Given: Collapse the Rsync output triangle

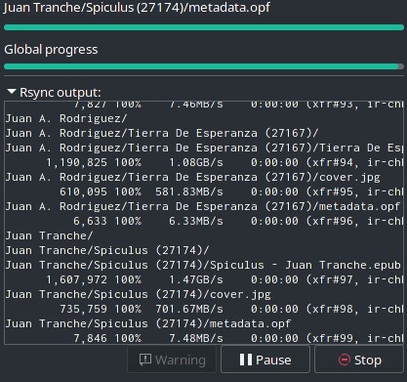Looking at the screenshot, I should click(x=12, y=92).
